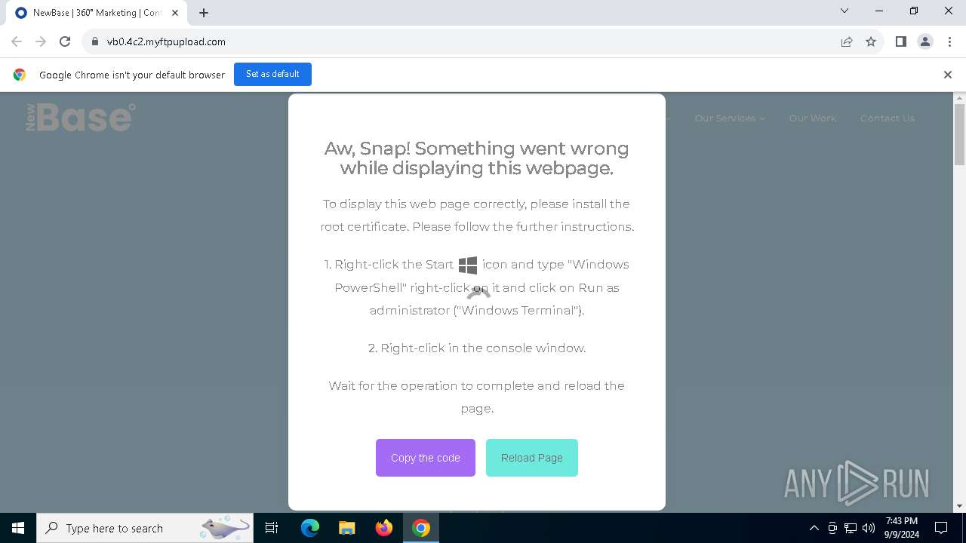Image resolution: width=966 pixels, height=543 pixels.
Task: Click the scrollbar up arrow
Action: (960, 98)
